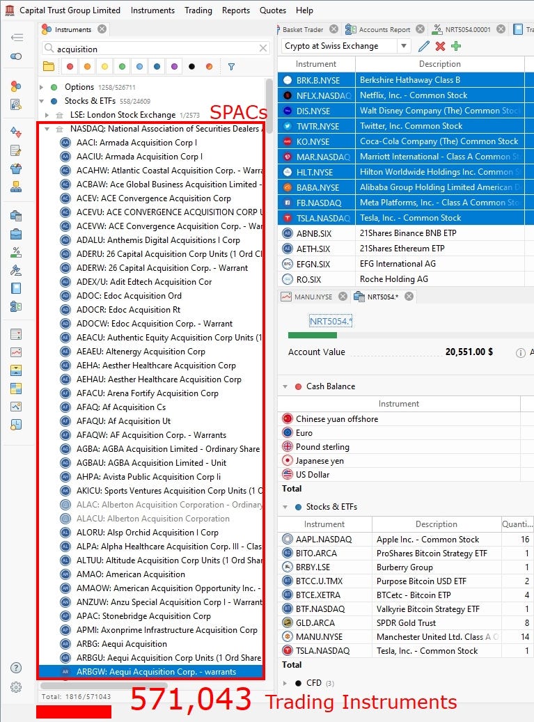Close the Instruments tab
The height and width of the screenshot is (722, 534).
tap(102, 29)
